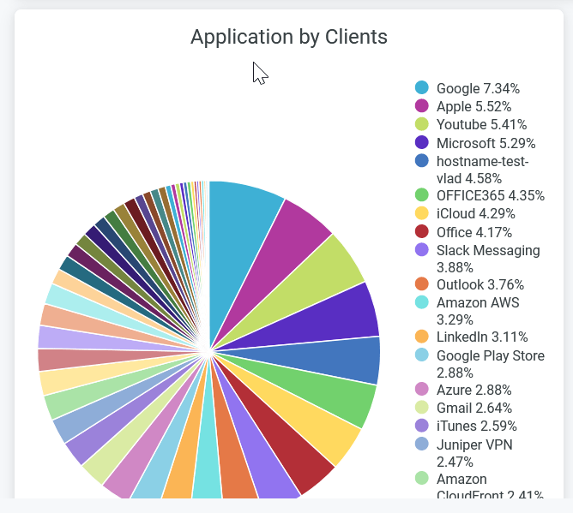Select the 'Google 7.34%' legend label
Viewport: 573px width, 513px height.
pyautogui.click(x=478, y=89)
